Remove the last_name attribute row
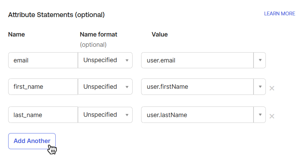 (272, 116)
